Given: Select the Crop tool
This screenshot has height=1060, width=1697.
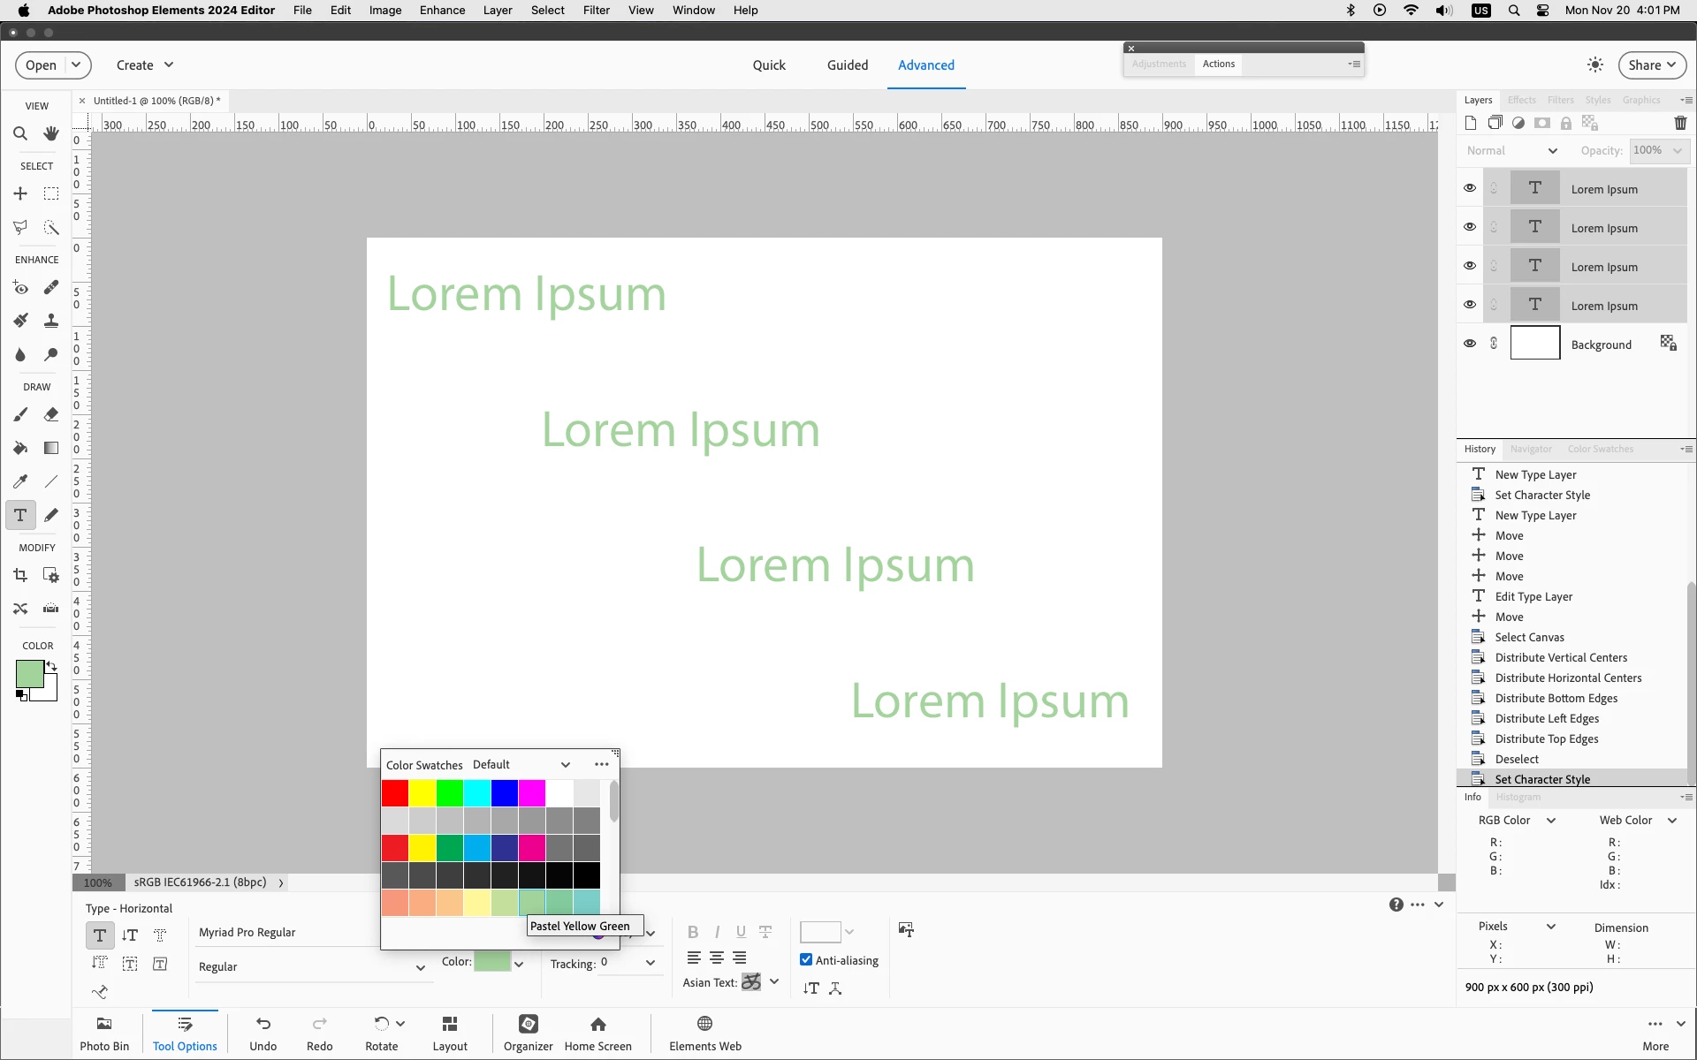Looking at the screenshot, I should pyautogui.click(x=20, y=575).
